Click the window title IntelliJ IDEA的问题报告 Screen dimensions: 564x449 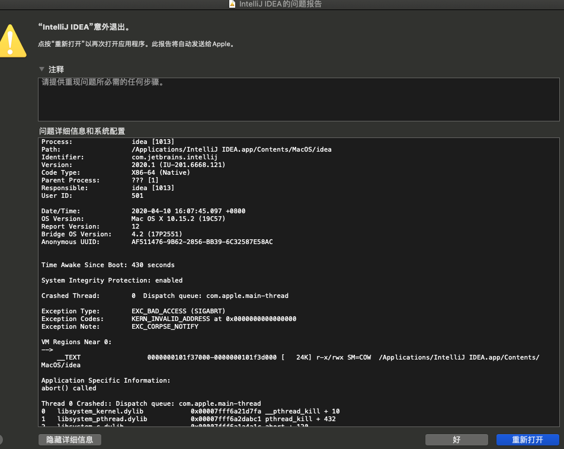(280, 4)
